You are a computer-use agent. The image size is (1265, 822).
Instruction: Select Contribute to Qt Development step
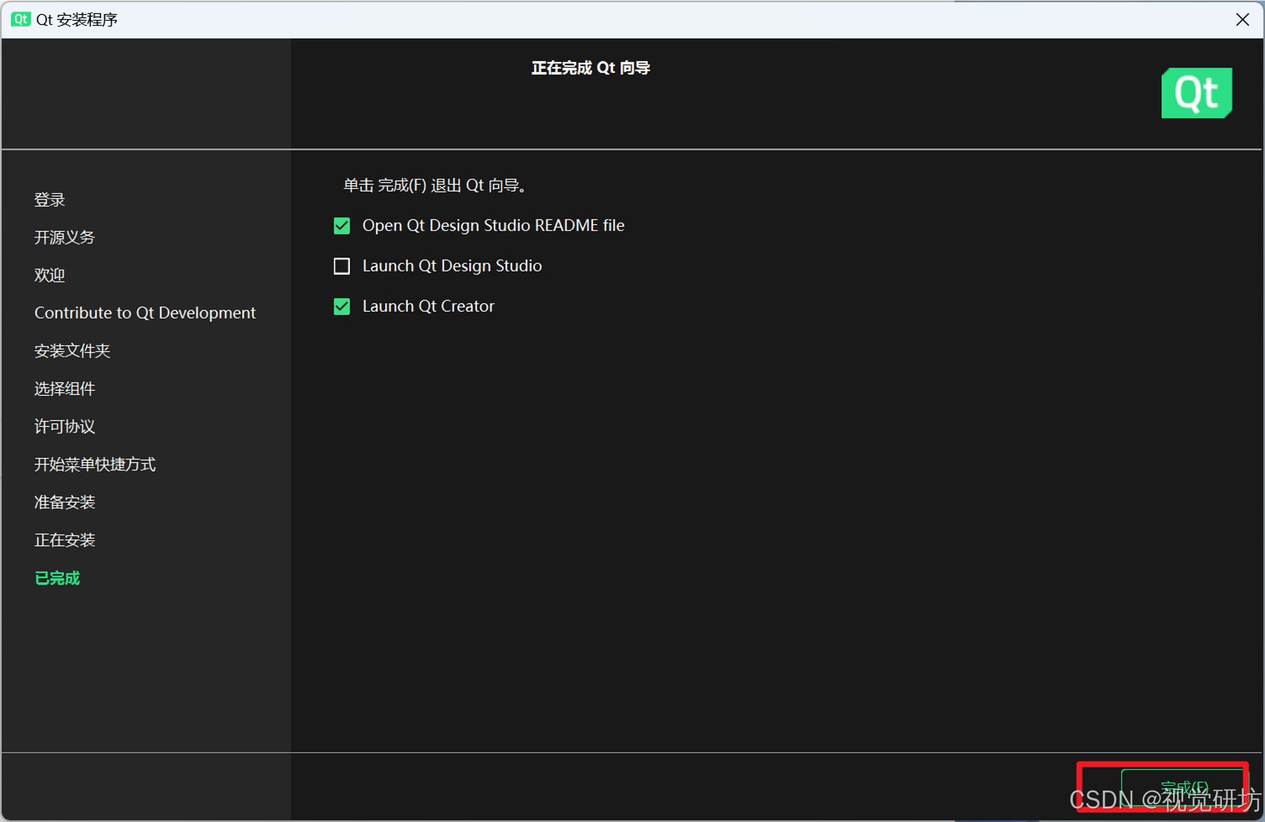[145, 313]
